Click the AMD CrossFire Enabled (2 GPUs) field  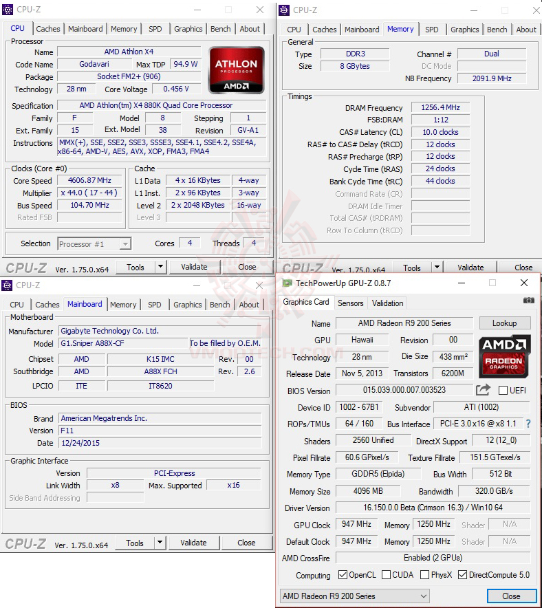(433, 558)
